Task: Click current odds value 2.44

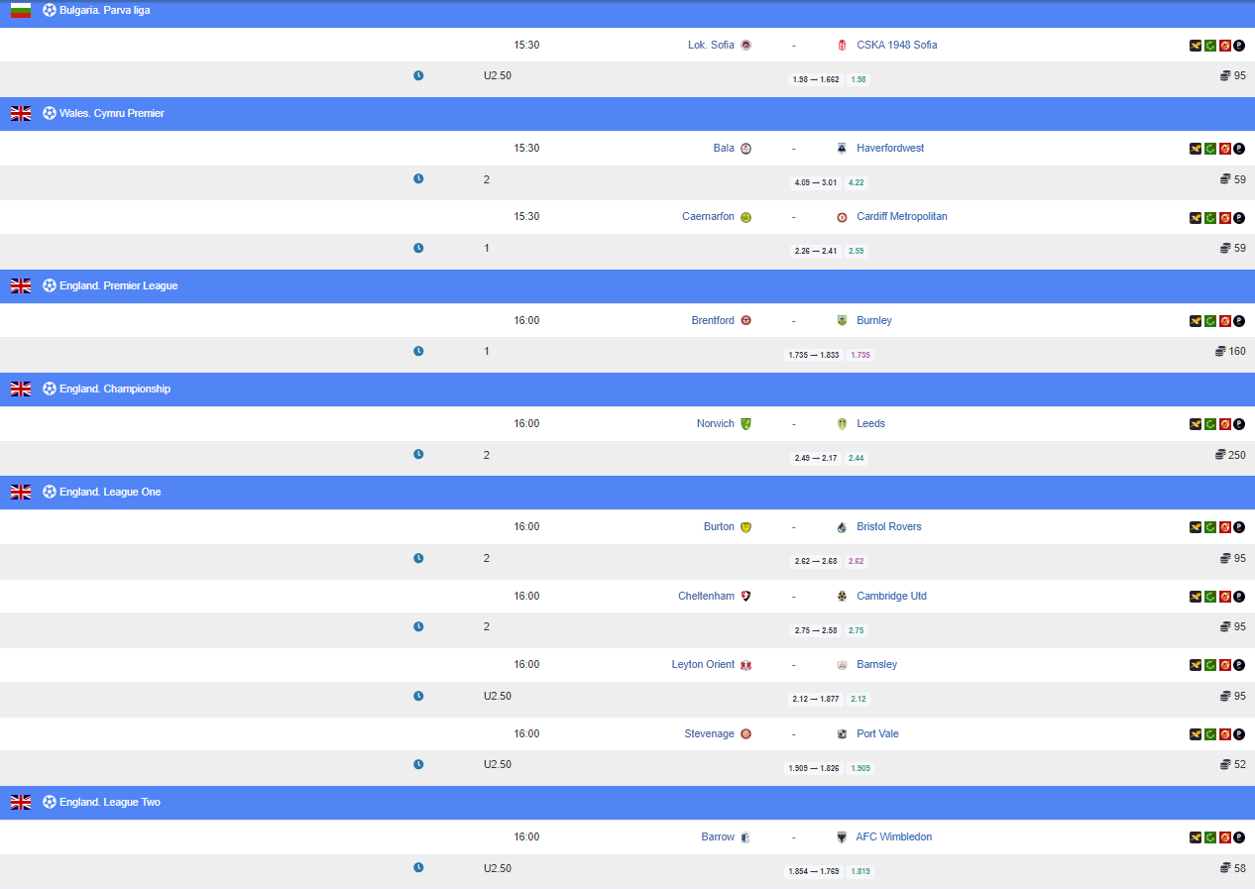Action: pyautogui.click(x=856, y=458)
